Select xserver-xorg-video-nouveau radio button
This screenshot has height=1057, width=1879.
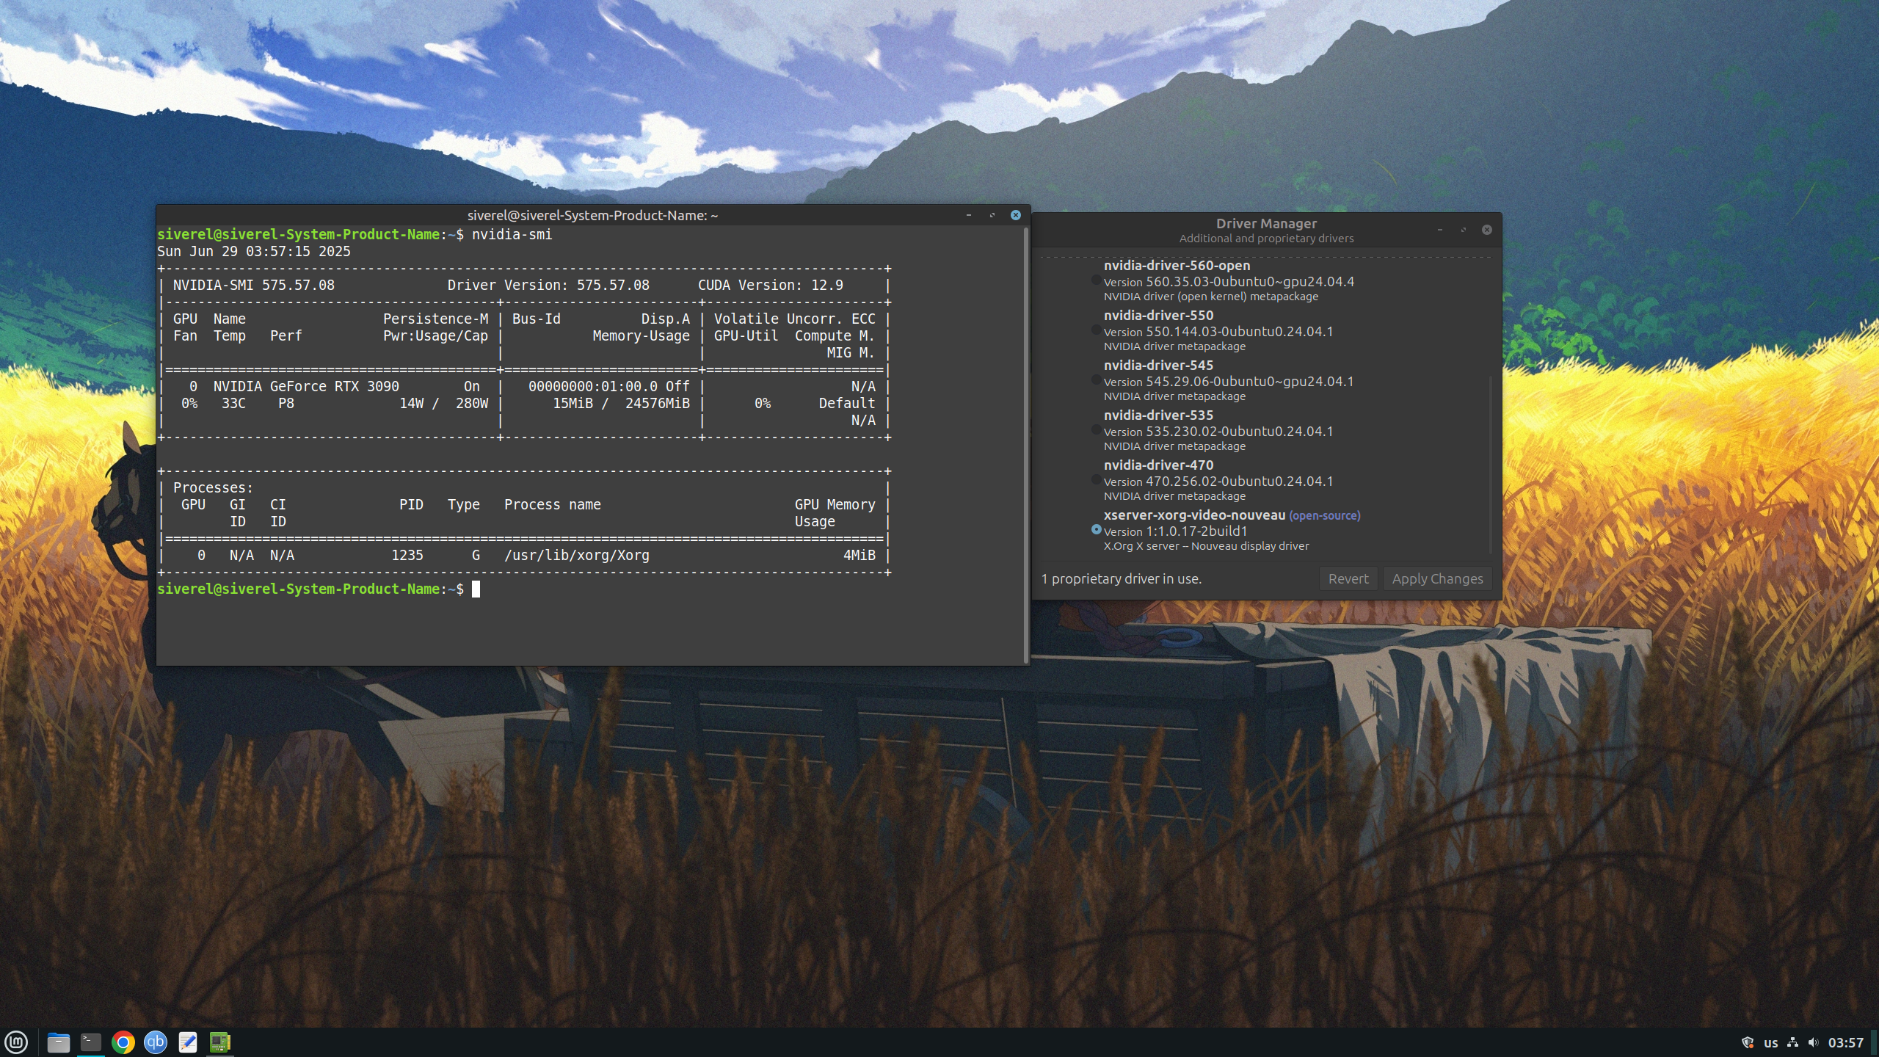[1096, 530]
